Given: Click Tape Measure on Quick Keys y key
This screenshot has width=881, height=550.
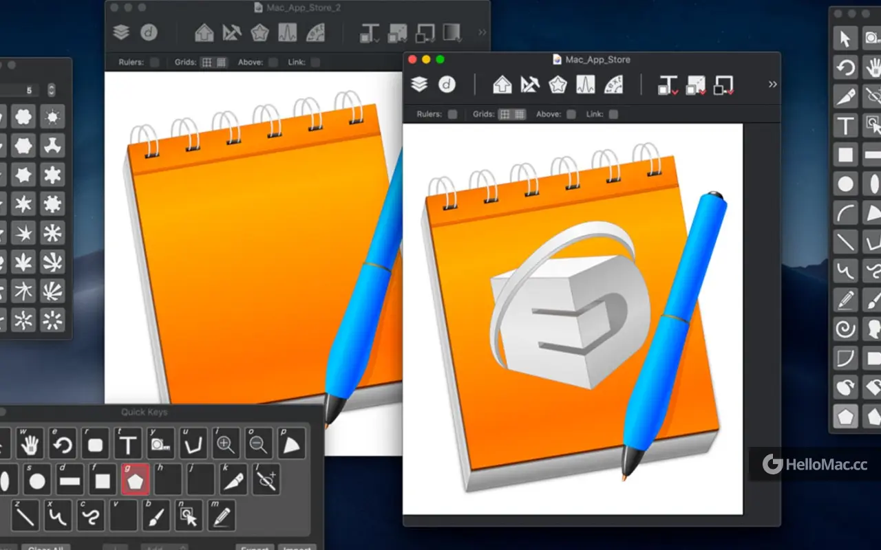Looking at the screenshot, I should point(160,444).
